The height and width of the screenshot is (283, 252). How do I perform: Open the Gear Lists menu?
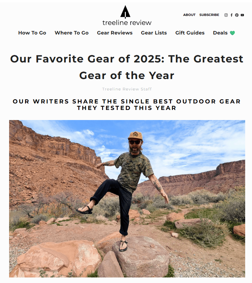coord(154,33)
